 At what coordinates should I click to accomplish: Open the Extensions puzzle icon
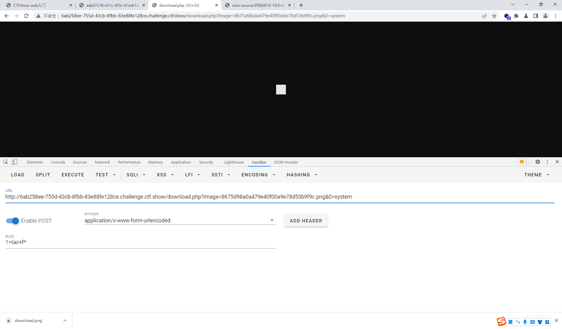click(x=516, y=16)
